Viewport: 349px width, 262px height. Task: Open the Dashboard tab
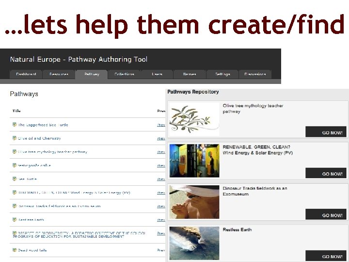26,74
